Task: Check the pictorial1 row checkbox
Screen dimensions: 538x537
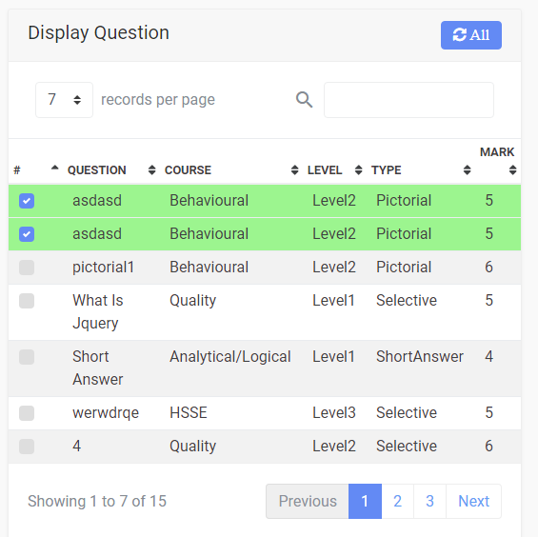Action: pos(27,268)
